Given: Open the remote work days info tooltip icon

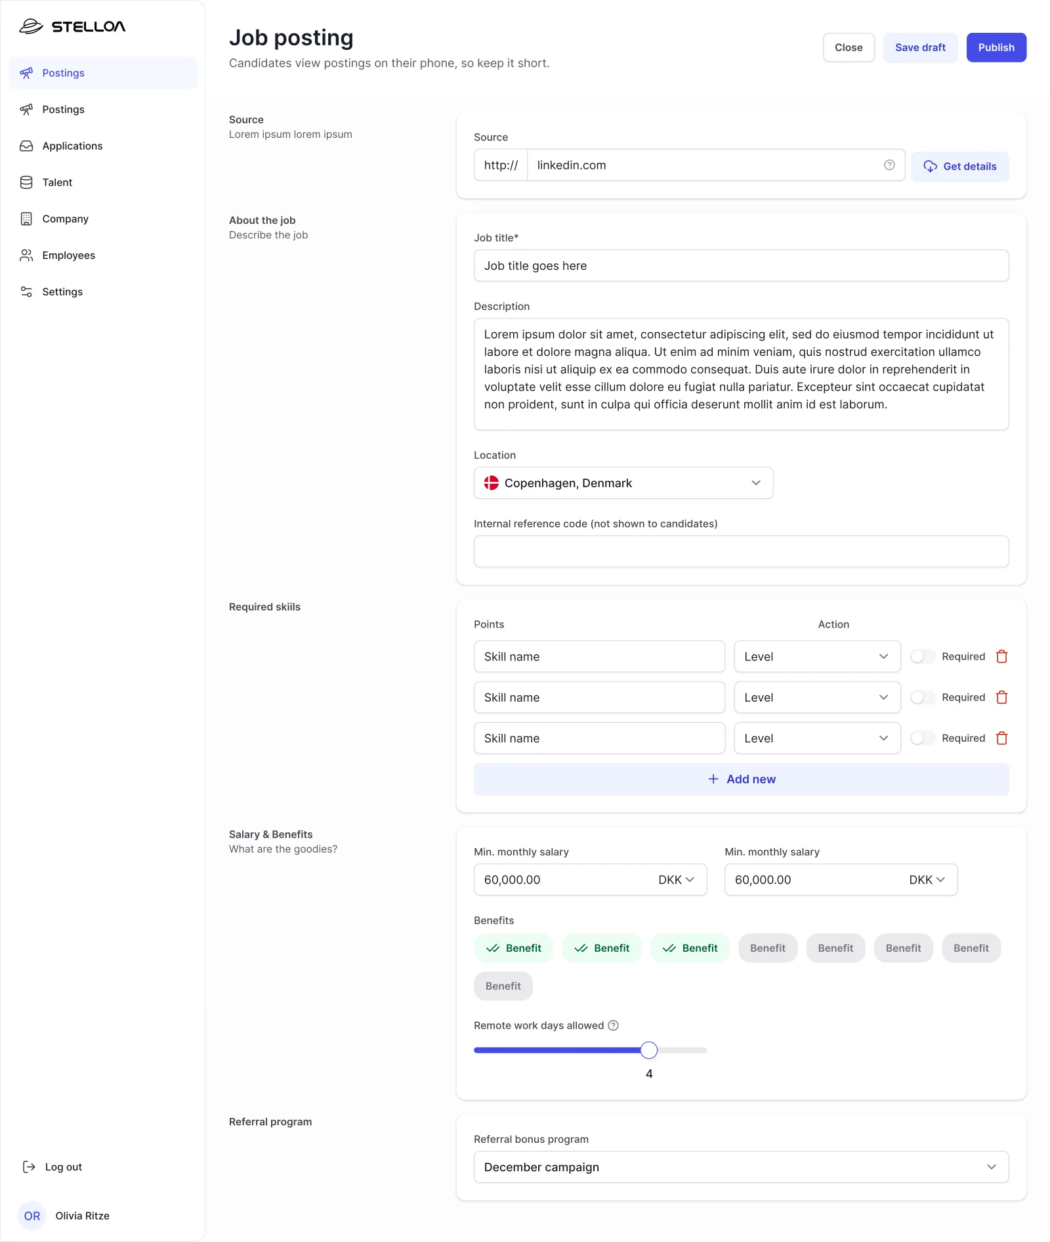Looking at the screenshot, I should click(x=613, y=1025).
